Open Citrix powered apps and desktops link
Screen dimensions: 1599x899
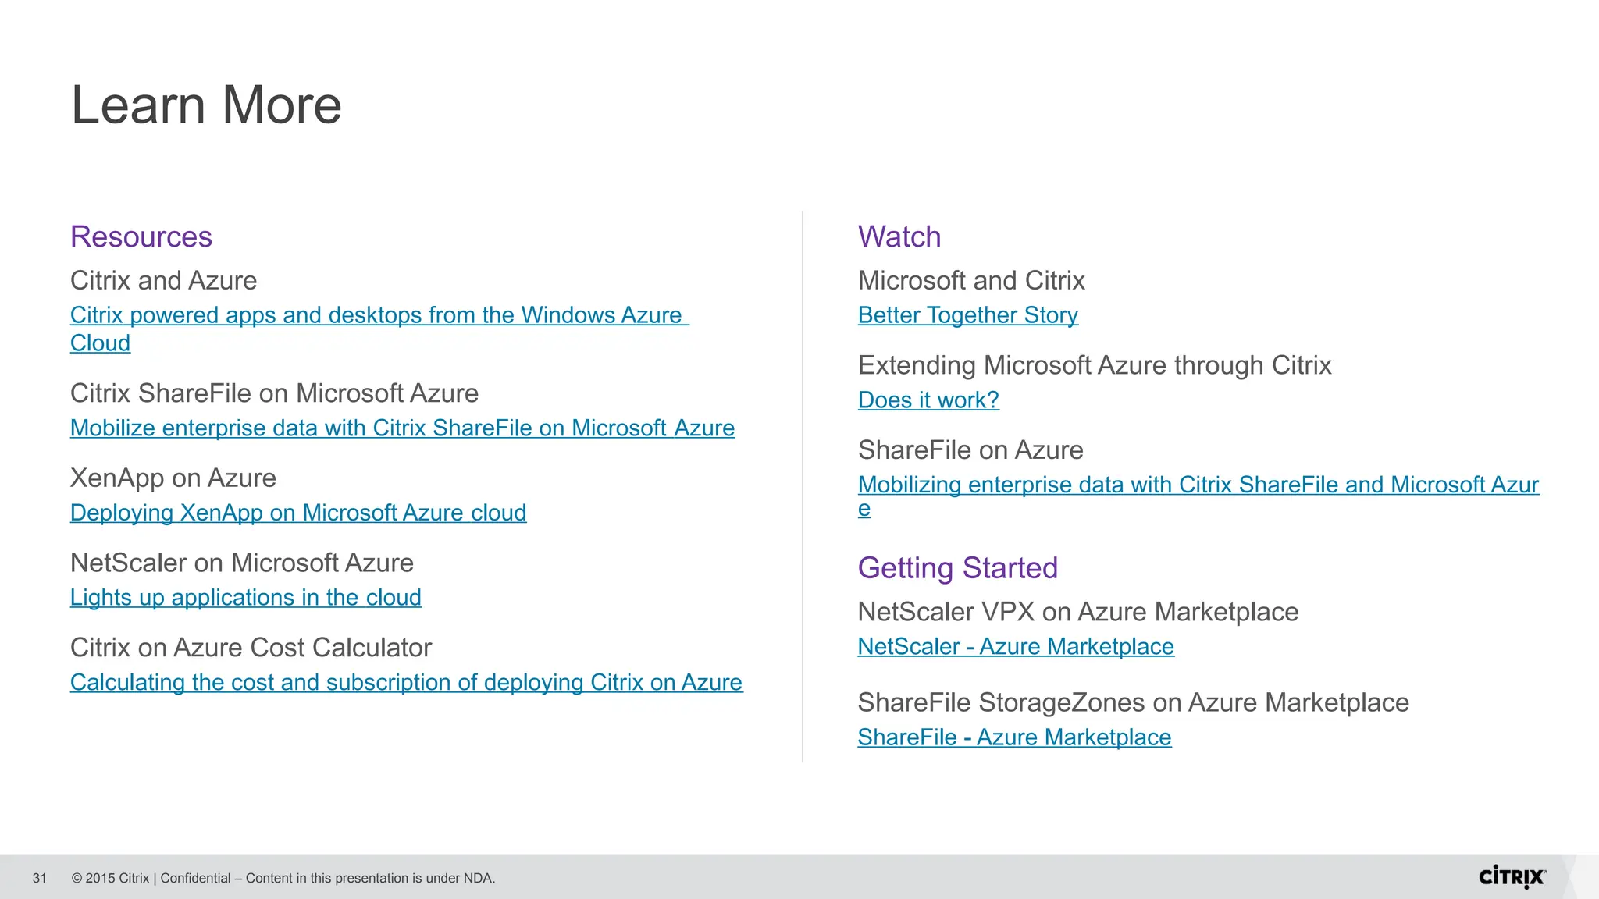[x=379, y=329]
